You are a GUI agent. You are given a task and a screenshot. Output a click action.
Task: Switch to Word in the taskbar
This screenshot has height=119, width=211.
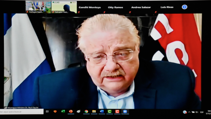tap(102, 111)
